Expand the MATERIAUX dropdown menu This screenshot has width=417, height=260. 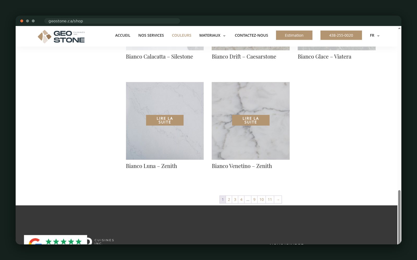coord(212,35)
